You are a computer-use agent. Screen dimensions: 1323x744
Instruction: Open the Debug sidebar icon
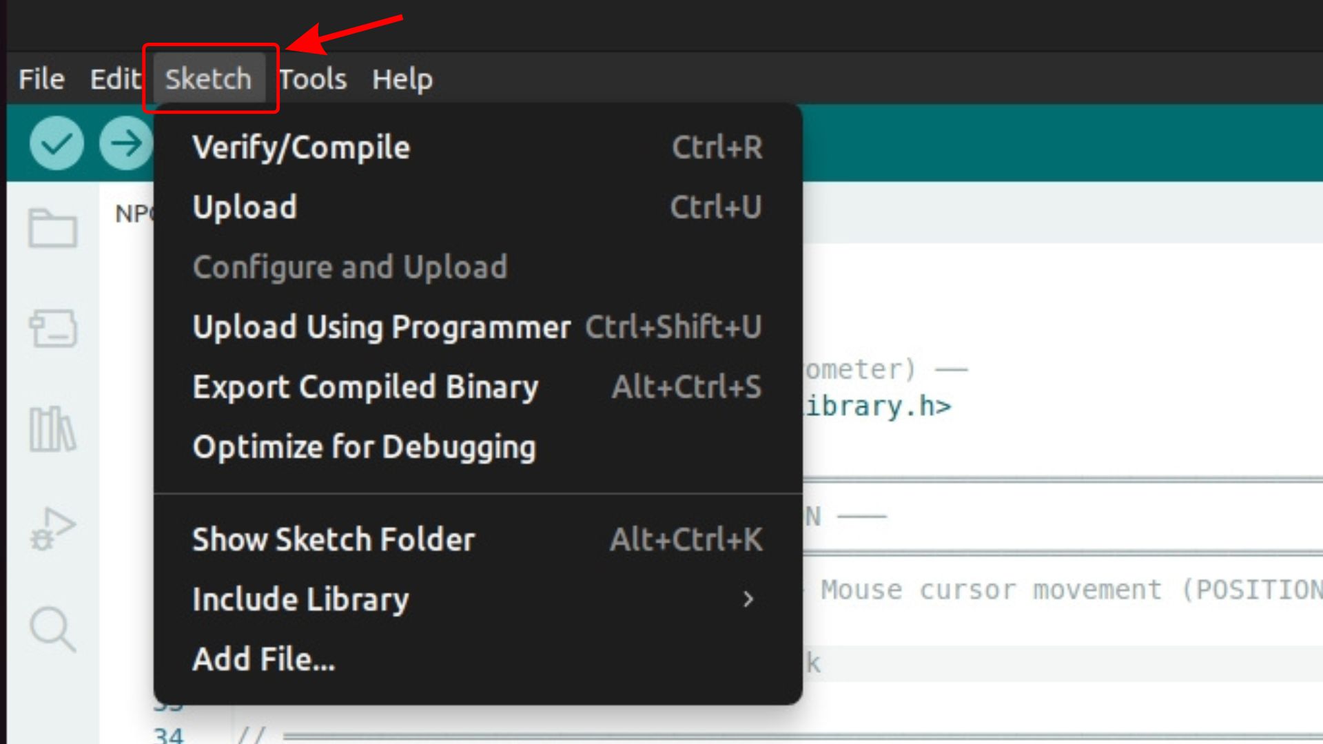[x=52, y=528]
